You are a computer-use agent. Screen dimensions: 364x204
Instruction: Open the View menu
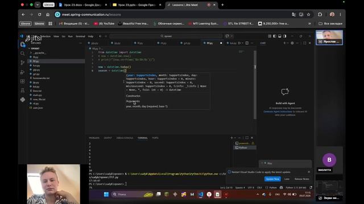[56, 36]
